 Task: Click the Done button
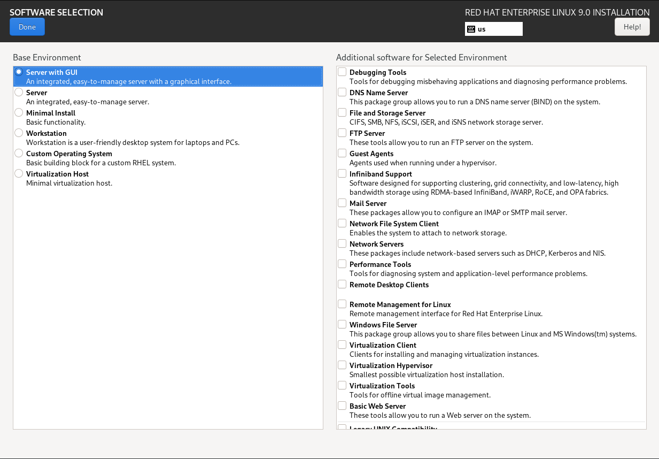[27, 27]
